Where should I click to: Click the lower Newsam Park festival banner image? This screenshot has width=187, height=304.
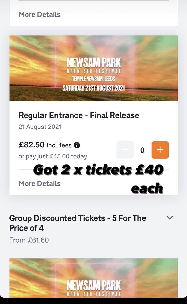pyautogui.click(x=94, y=278)
